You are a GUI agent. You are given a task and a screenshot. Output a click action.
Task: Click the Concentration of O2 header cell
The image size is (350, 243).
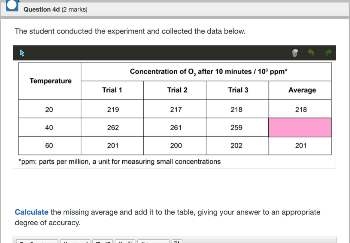[x=208, y=72]
